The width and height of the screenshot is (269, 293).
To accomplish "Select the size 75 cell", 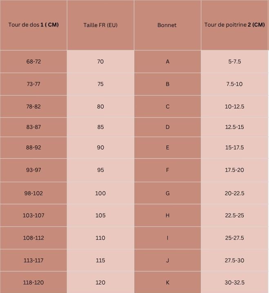I will point(100,84).
